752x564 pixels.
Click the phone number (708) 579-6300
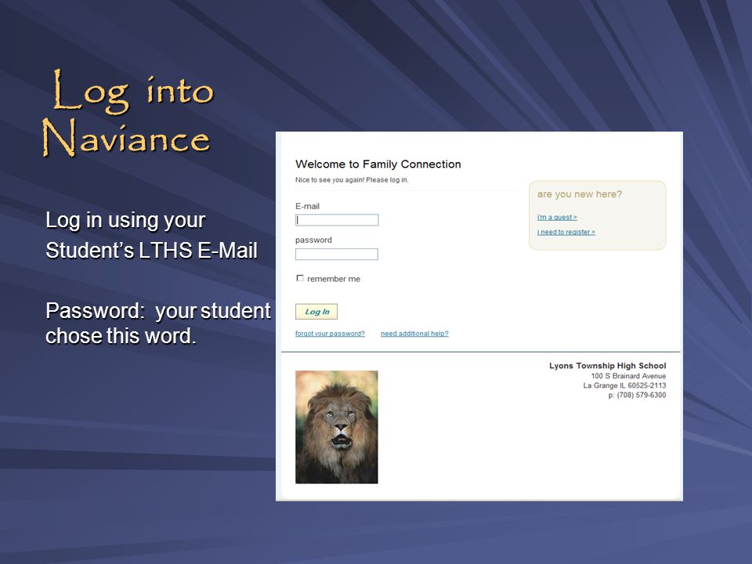click(x=642, y=395)
